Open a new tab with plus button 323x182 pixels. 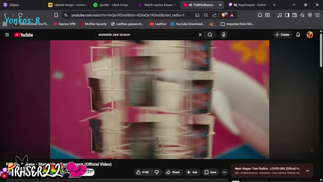[274, 5]
